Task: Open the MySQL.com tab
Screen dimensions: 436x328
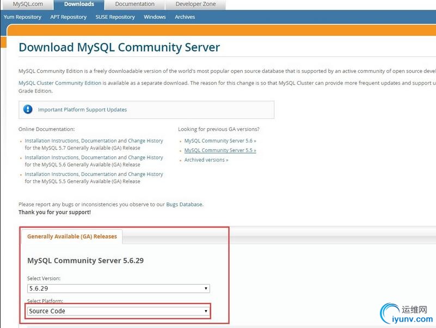Action: [28, 4]
